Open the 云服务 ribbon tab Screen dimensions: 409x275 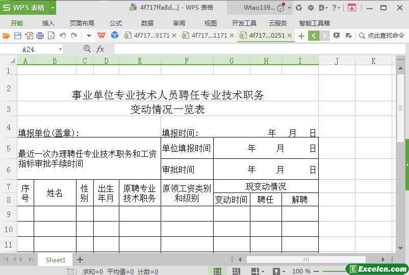278,23
